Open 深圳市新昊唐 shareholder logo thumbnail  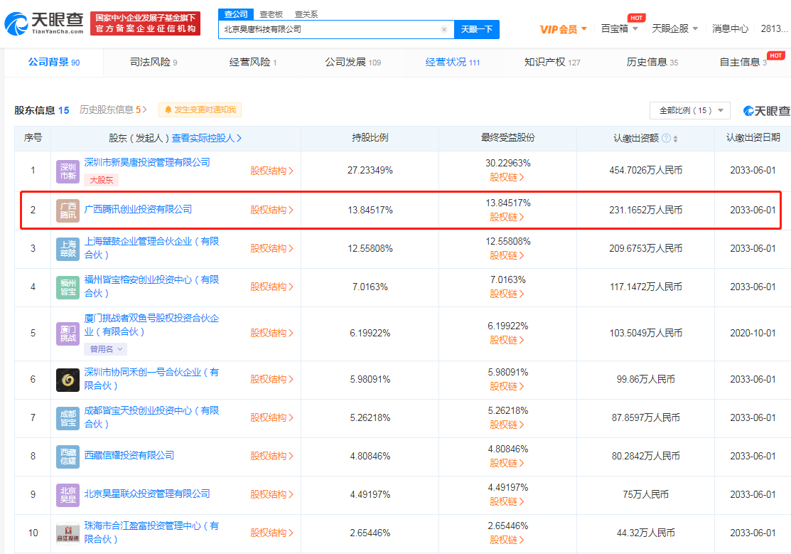click(x=68, y=171)
